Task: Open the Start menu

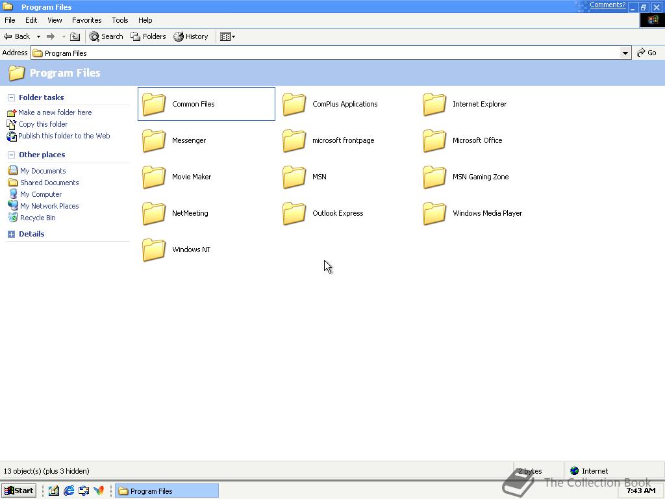Action: [19, 491]
